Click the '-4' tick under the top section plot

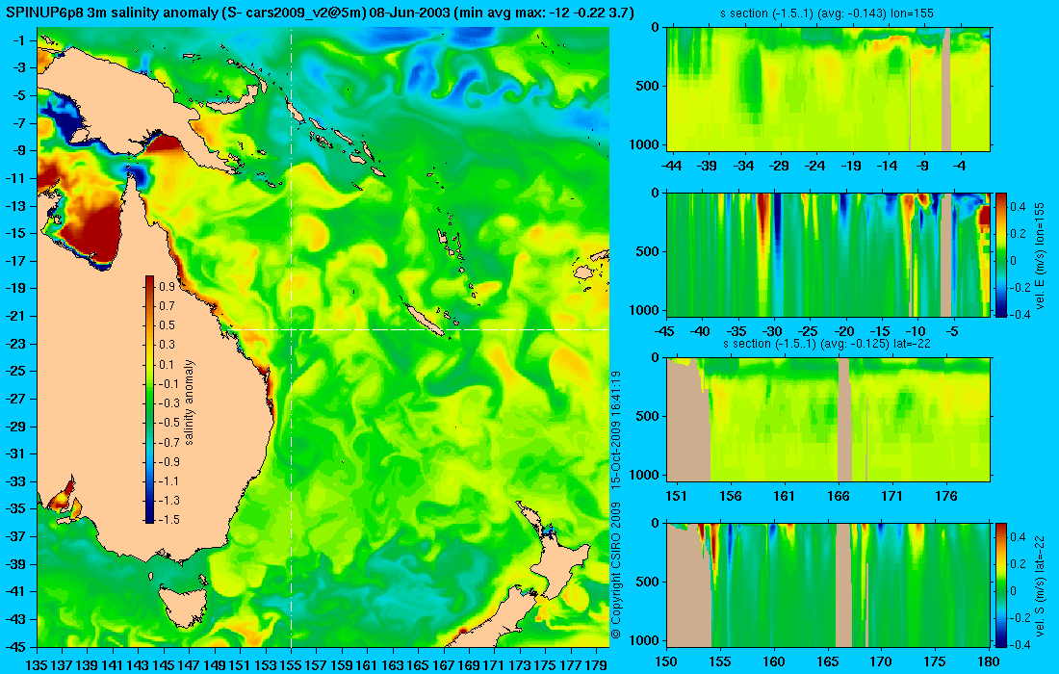coord(960,166)
